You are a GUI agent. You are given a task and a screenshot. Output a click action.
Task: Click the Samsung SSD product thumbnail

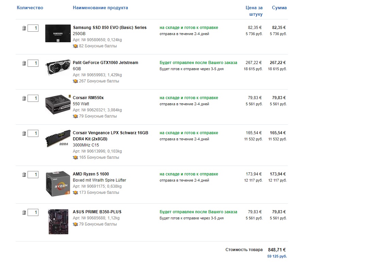[x=58, y=33]
